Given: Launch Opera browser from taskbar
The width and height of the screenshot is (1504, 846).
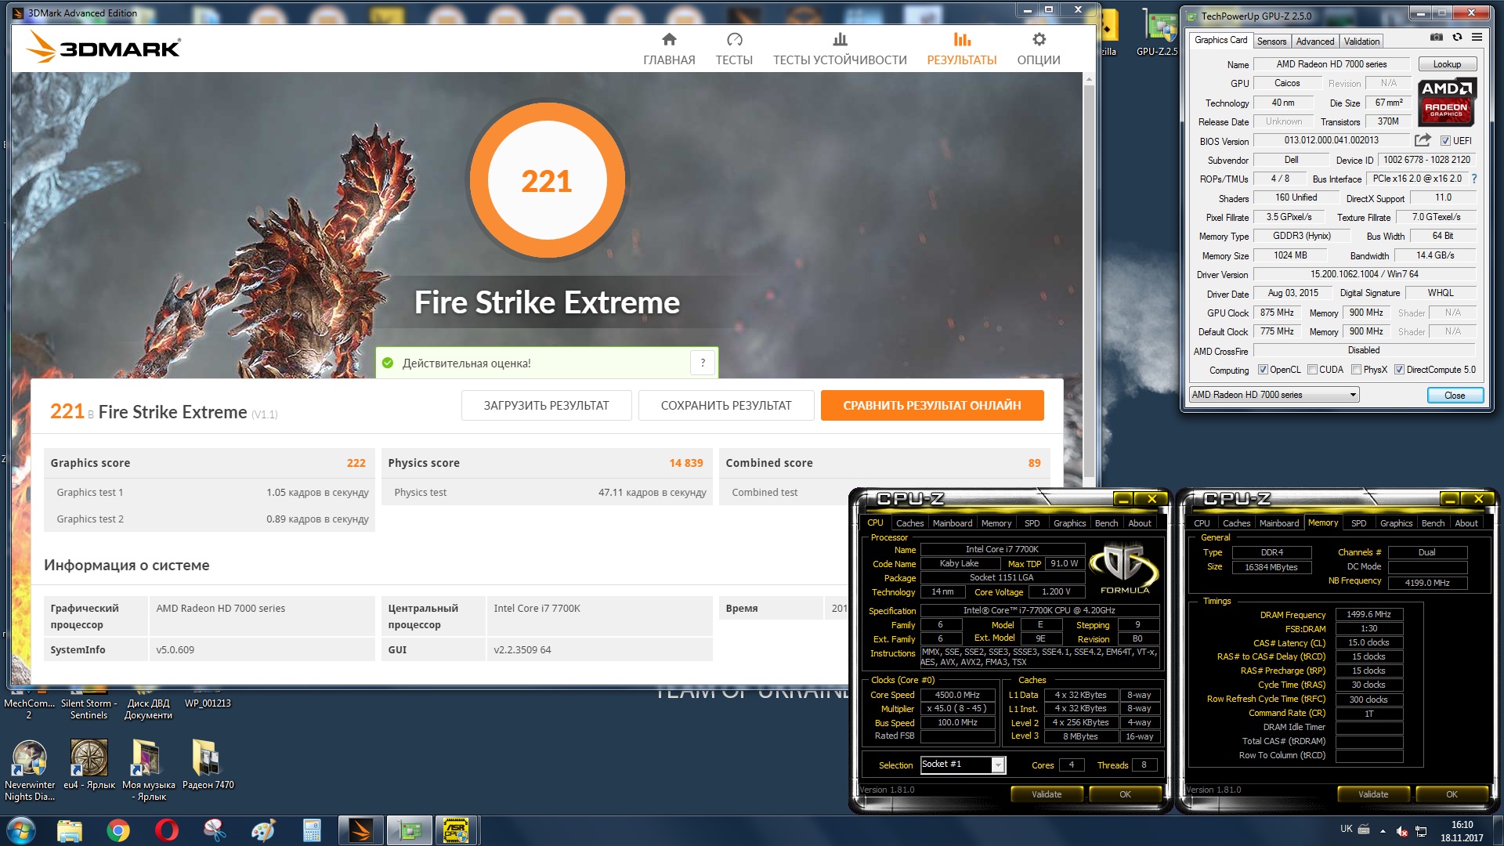Looking at the screenshot, I should pyautogui.click(x=166, y=830).
